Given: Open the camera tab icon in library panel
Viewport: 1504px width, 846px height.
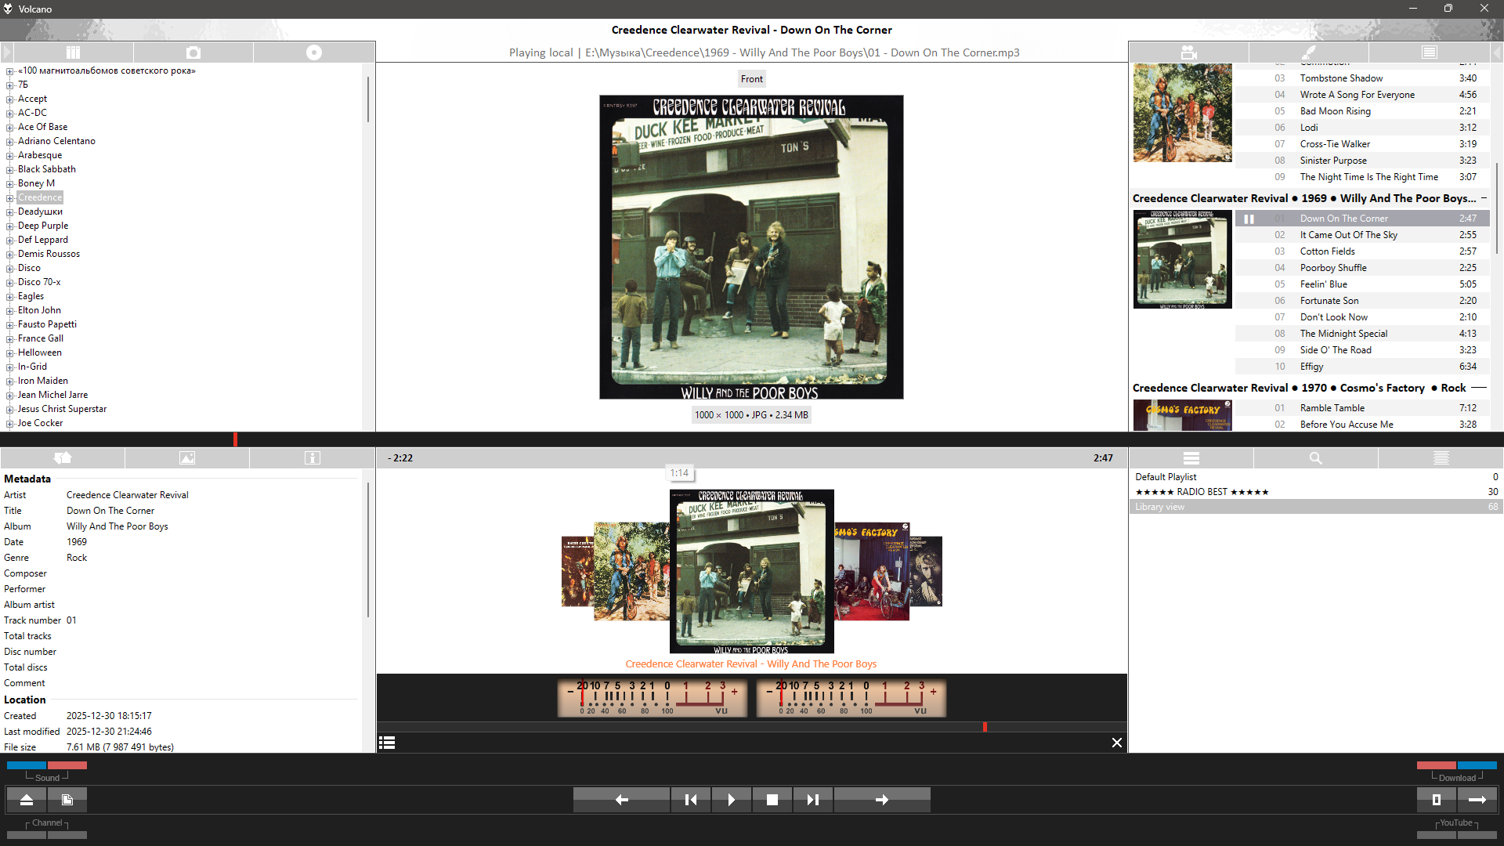Looking at the screenshot, I should coord(193,52).
